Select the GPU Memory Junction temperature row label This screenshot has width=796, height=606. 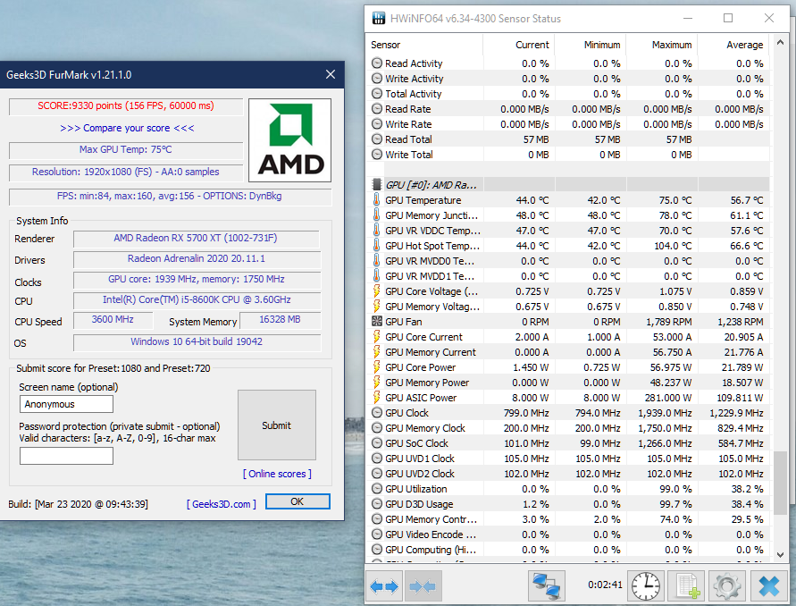pyautogui.click(x=432, y=215)
